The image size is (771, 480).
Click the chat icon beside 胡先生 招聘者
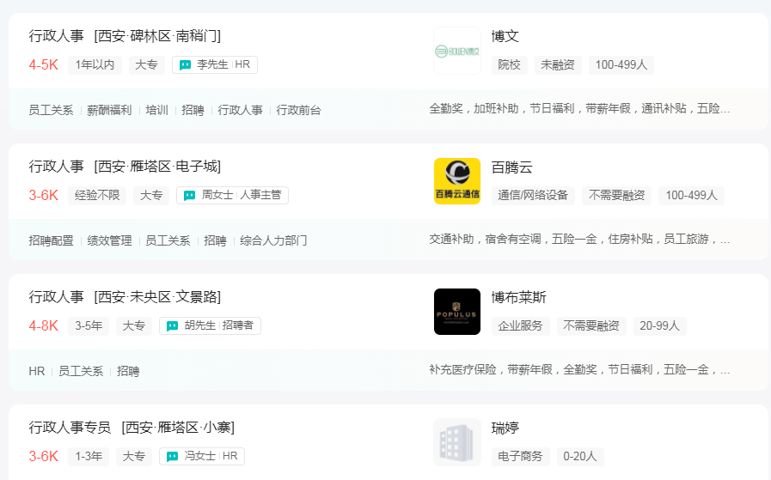tap(172, 326)
